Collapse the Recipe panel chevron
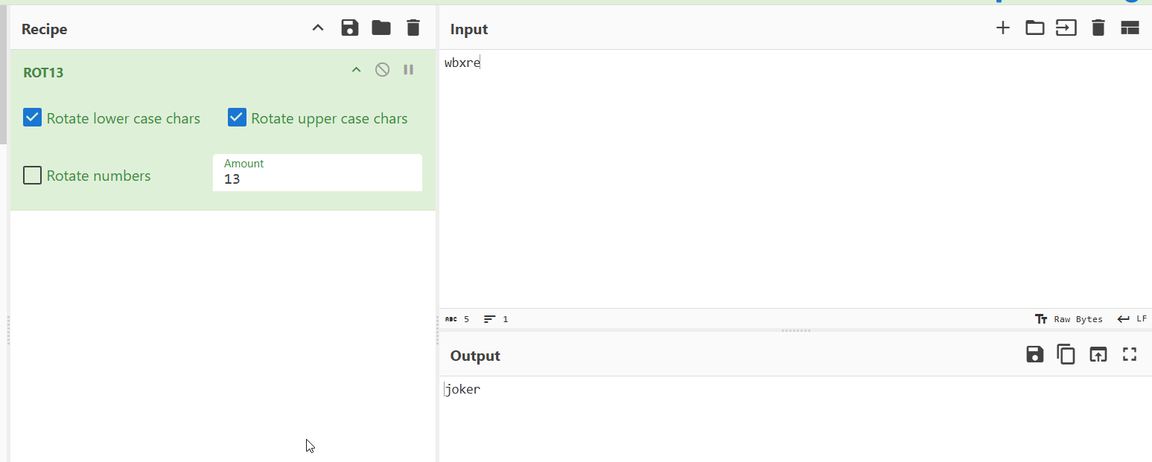The image size is (1152, 462). tap(318, 28)
